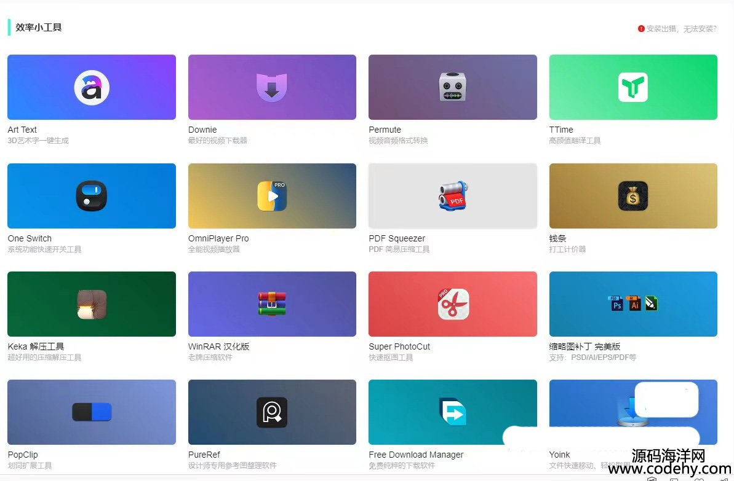Image resolution: width=734 pixels, height=481 pixels.
Task: Click the Art Text title
Action: 22,130
